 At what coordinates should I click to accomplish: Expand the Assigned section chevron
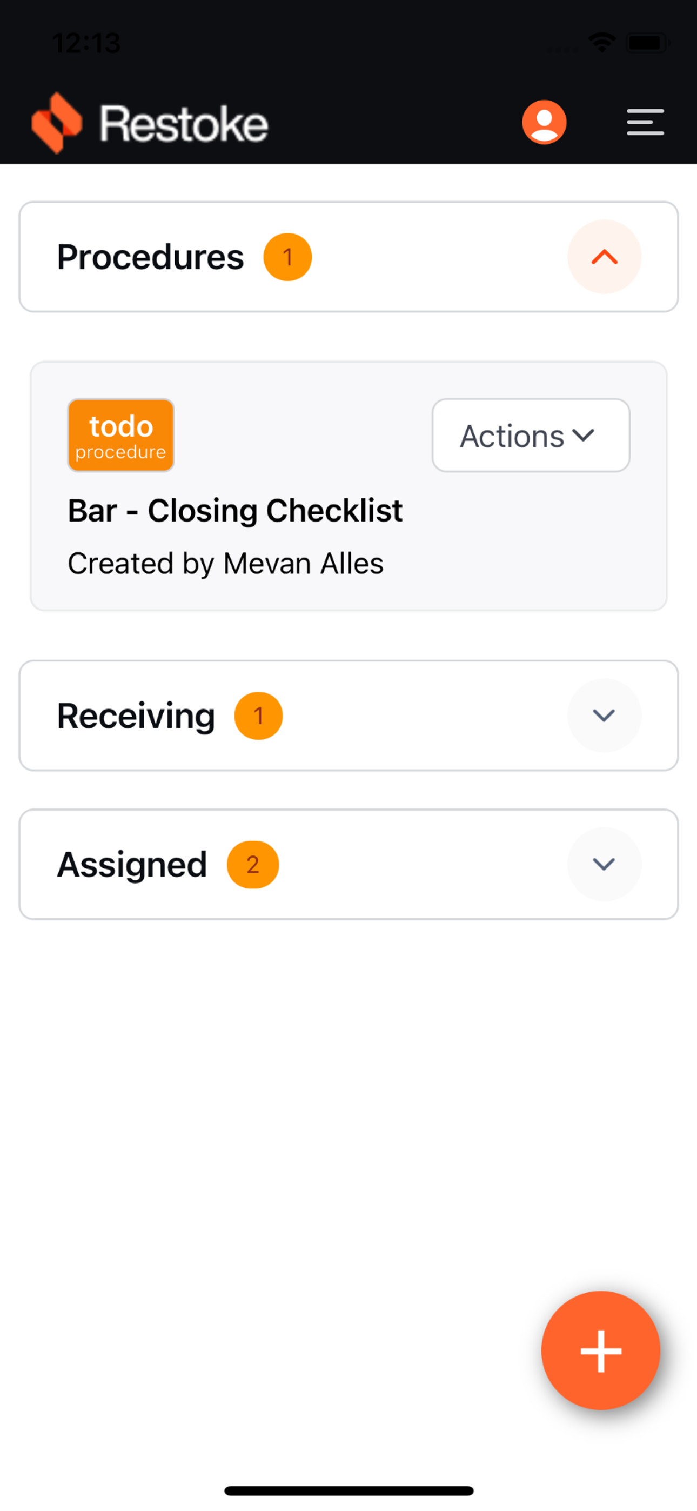pos(604,865)
